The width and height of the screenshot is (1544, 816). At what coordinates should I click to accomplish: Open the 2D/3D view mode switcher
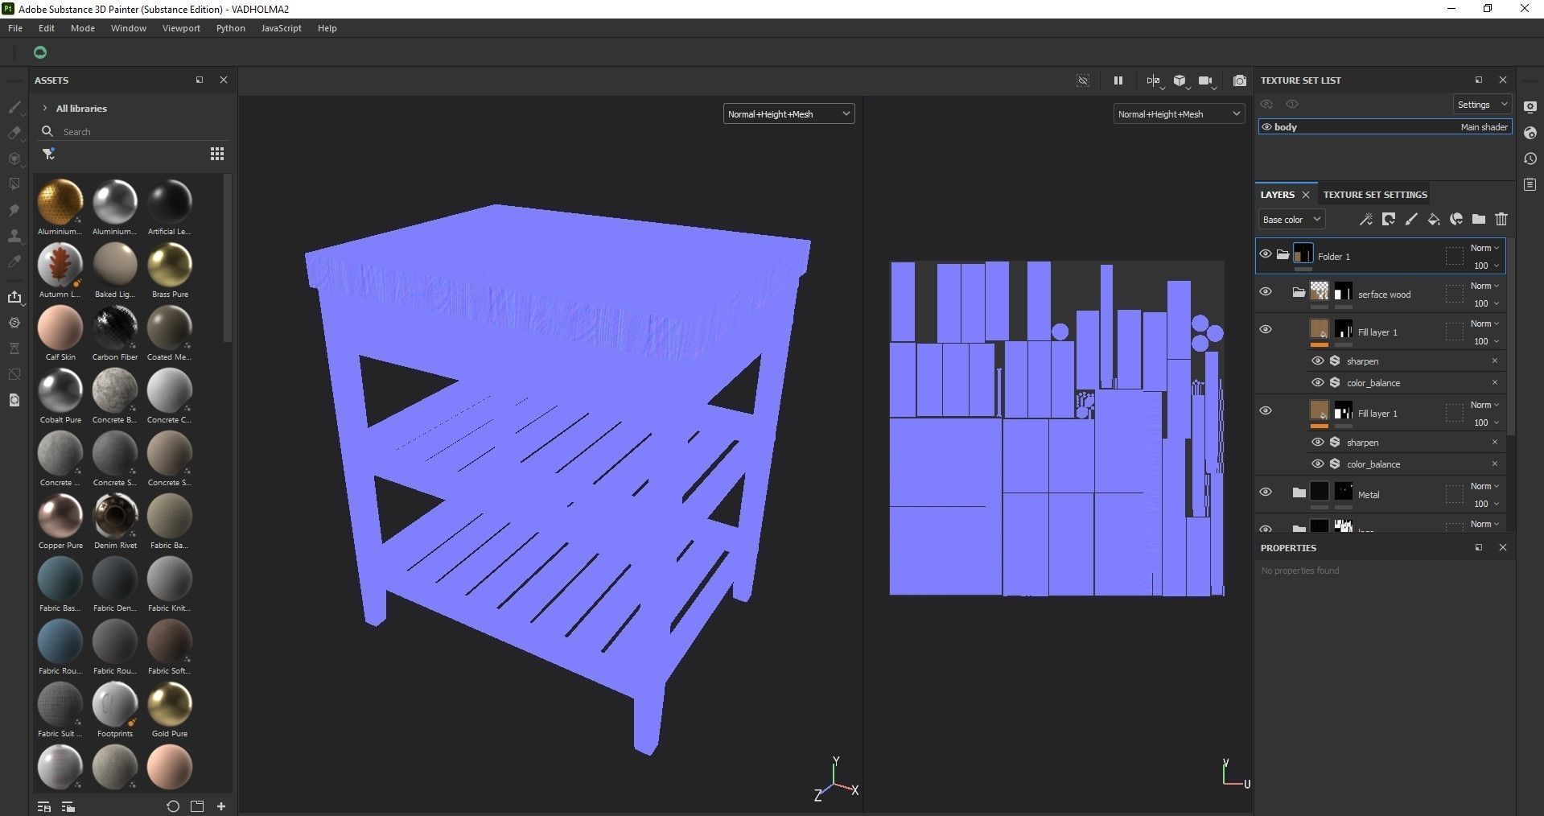click(x=1155, y=80)
